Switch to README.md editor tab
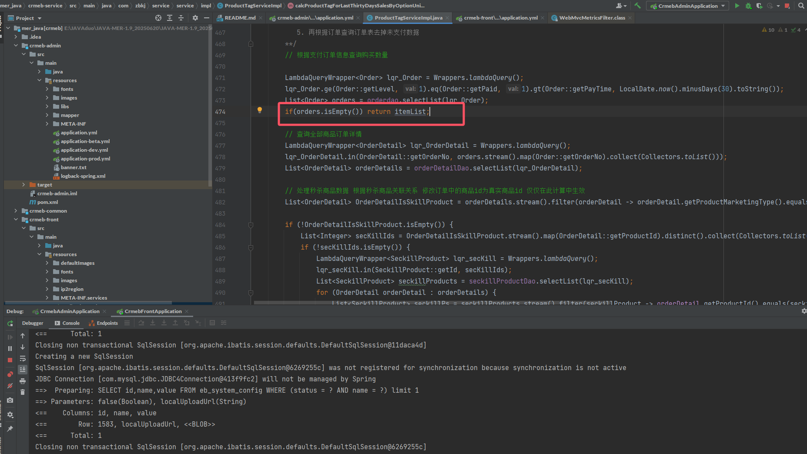 [239, 18]
